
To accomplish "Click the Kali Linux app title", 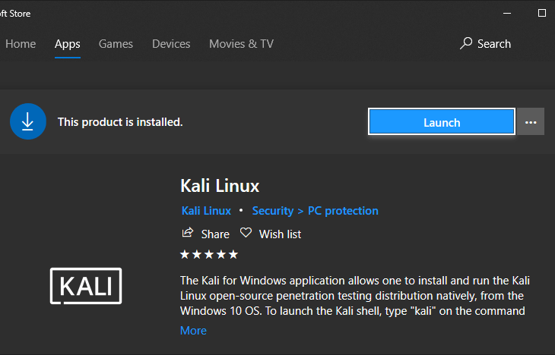I will 220,185.
